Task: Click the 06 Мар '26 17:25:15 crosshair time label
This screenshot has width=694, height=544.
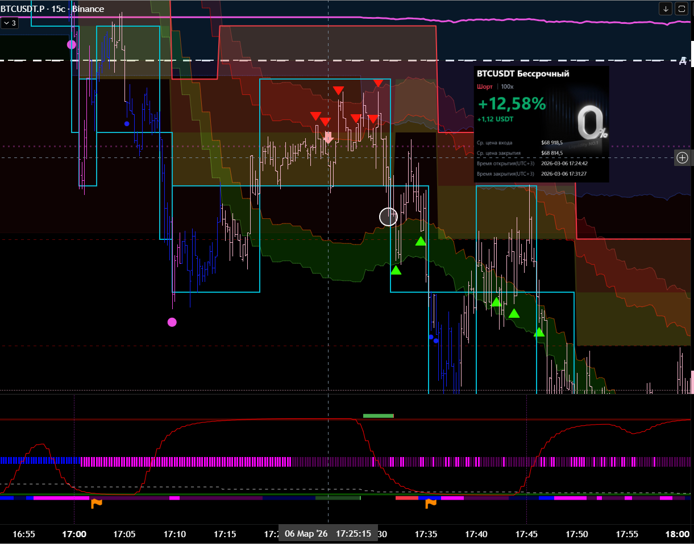Action: pos(328,534)
